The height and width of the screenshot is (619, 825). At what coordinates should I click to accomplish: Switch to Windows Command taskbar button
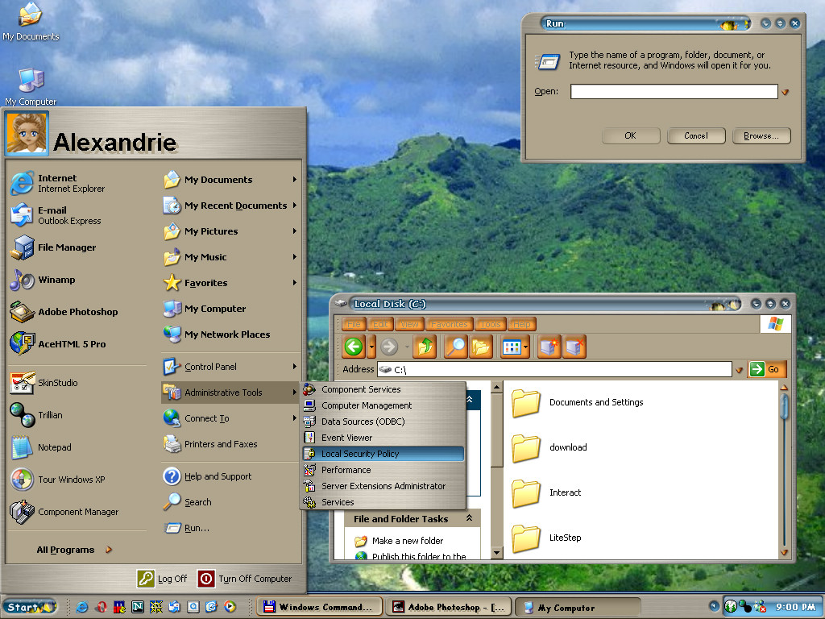click(321, 607)
